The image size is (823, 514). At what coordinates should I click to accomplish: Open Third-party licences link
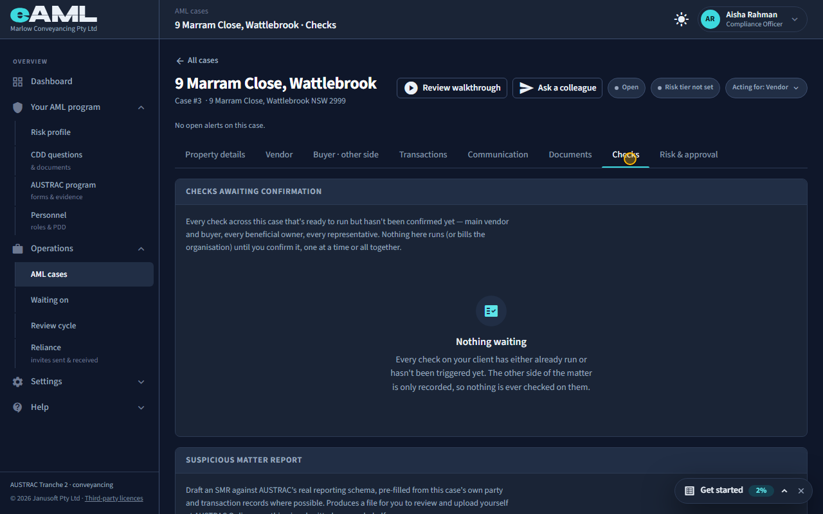(114, 498)
